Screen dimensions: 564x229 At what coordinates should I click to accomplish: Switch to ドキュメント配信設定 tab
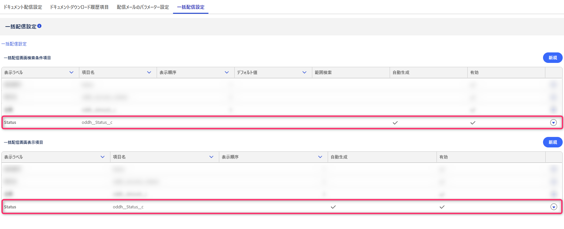click(23, 7)
